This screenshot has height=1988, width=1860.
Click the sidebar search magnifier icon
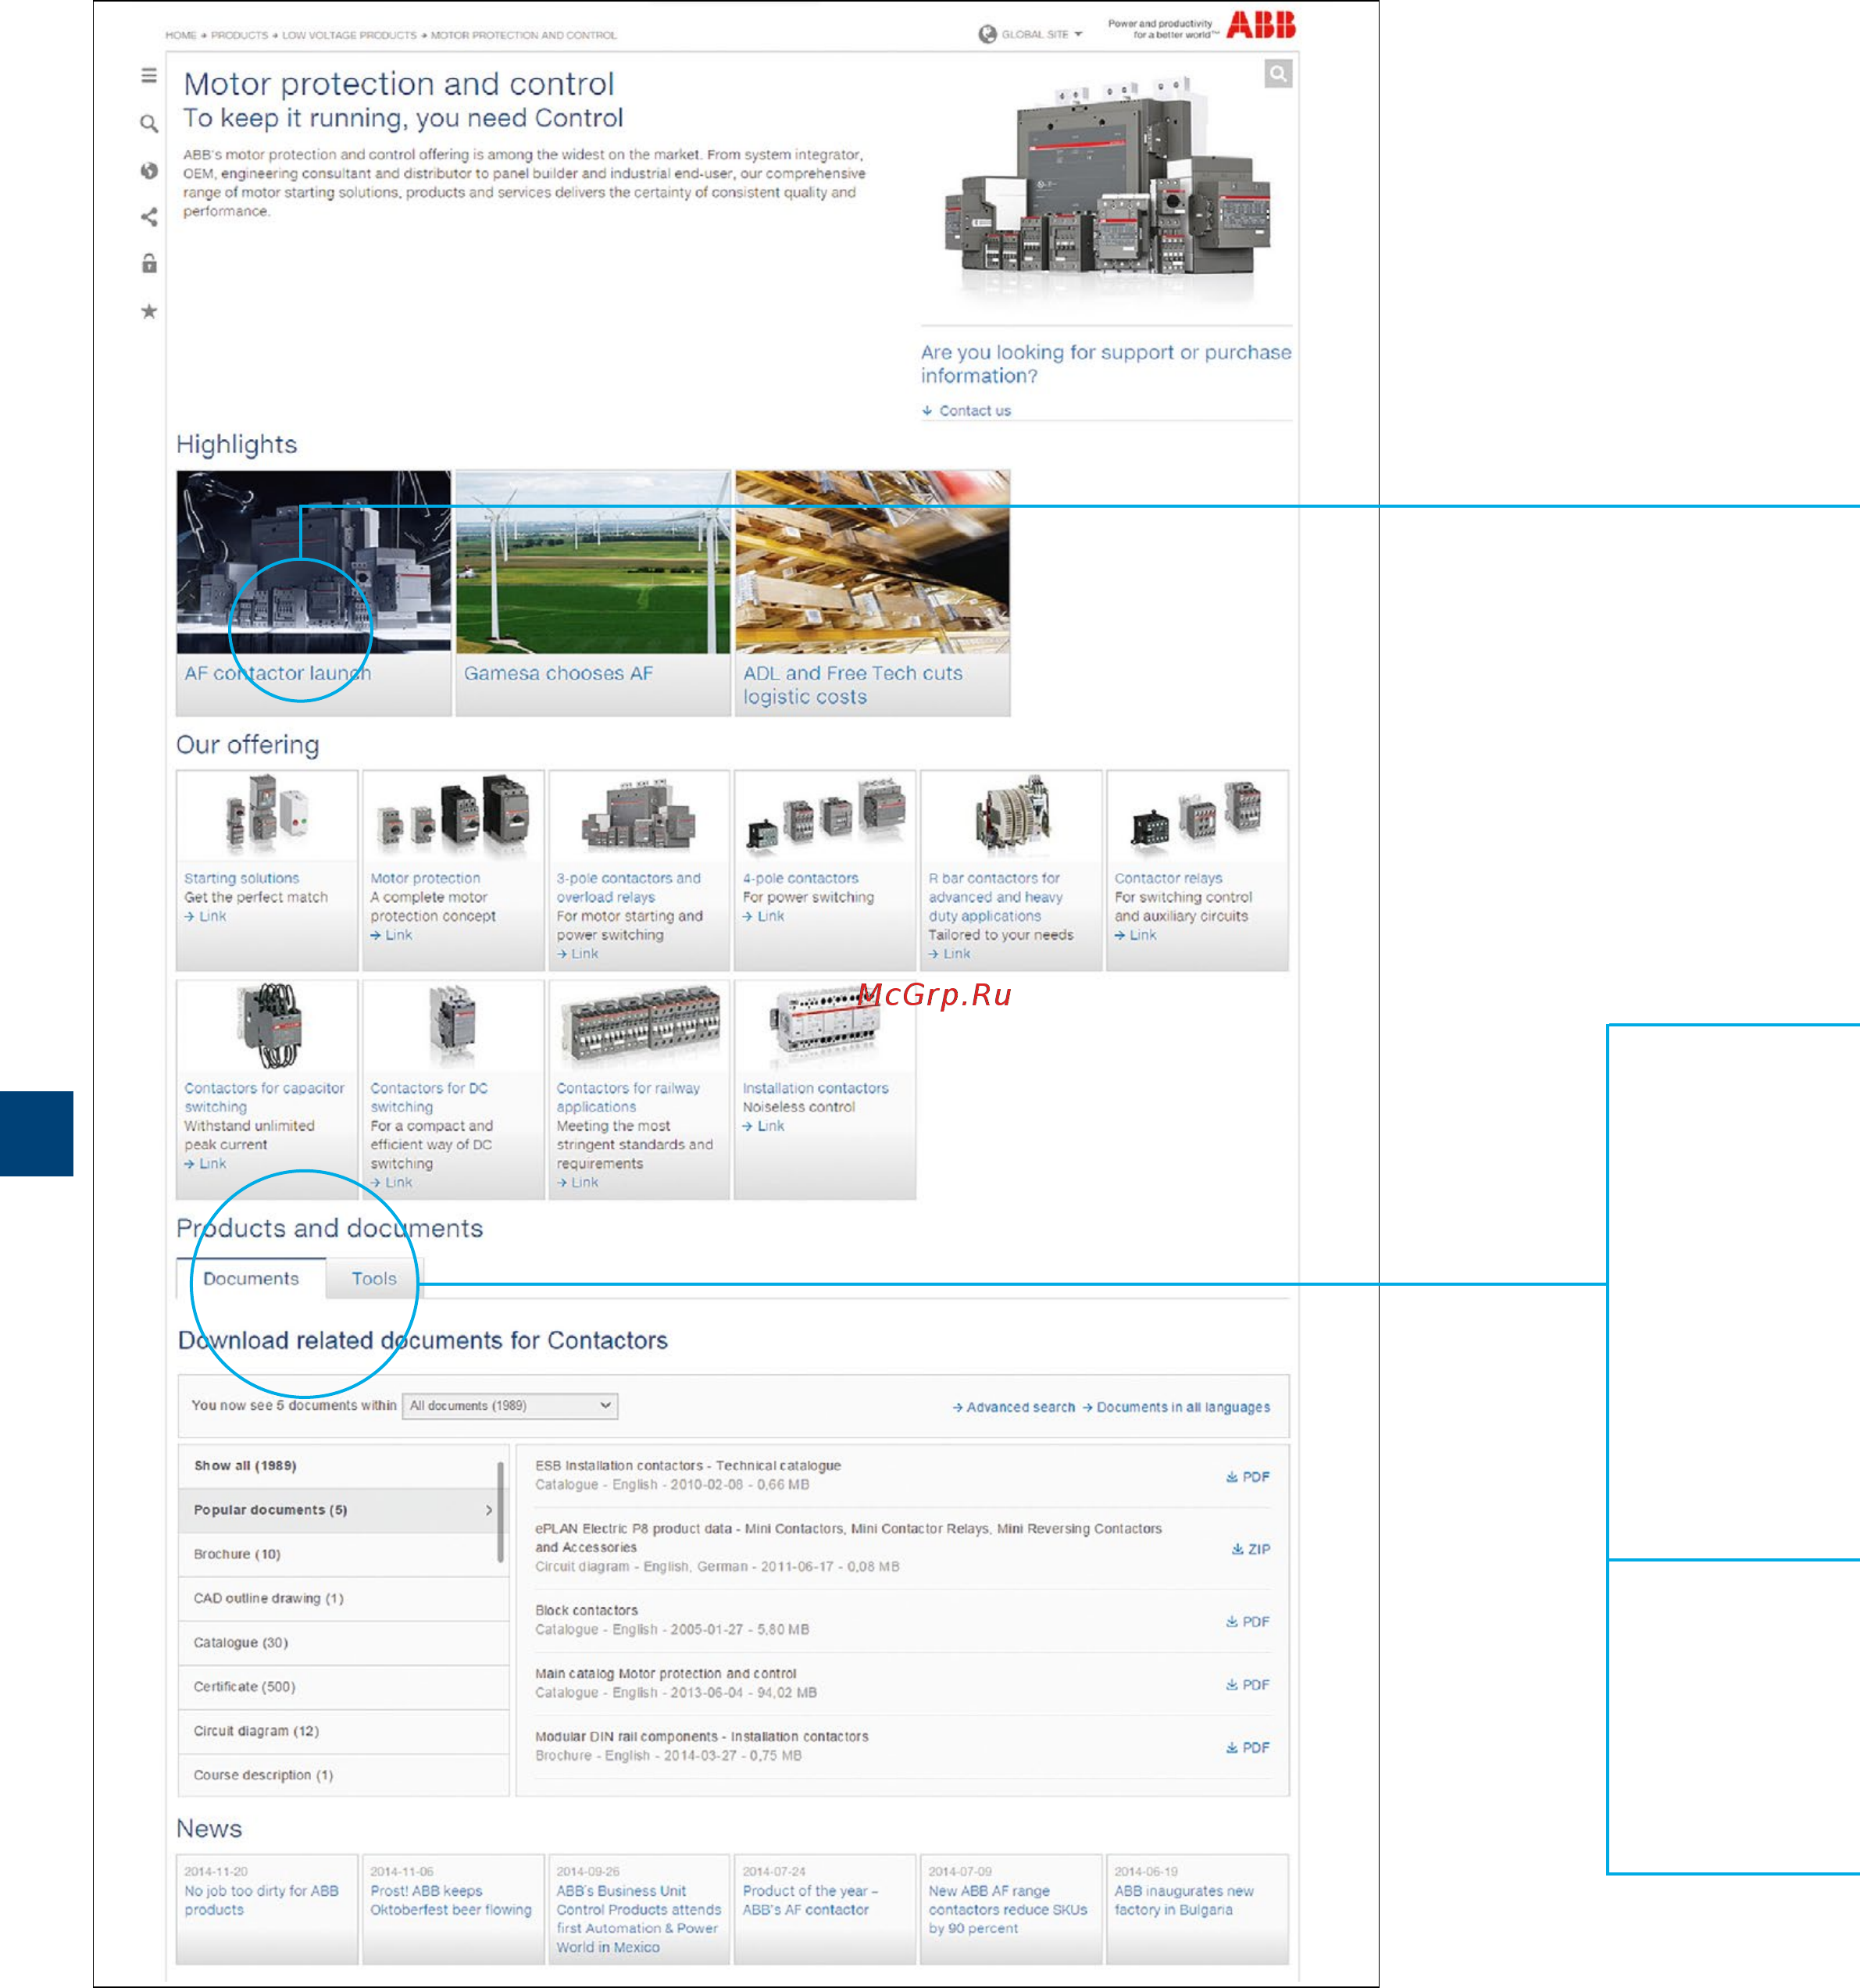pos(149,124)
